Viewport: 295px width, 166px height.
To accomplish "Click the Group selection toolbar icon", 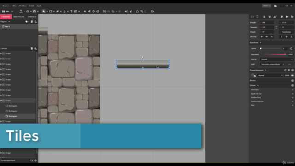I will pyautogui.click(x=105, y=12).
